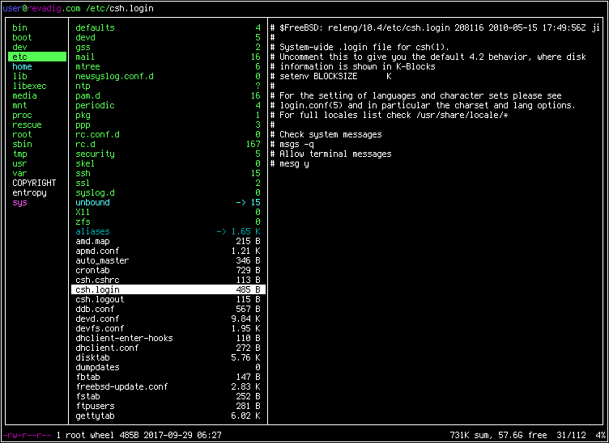Screen dimensions: 609x443
Task: Select the mnt directory
Action: coord(19,105)
